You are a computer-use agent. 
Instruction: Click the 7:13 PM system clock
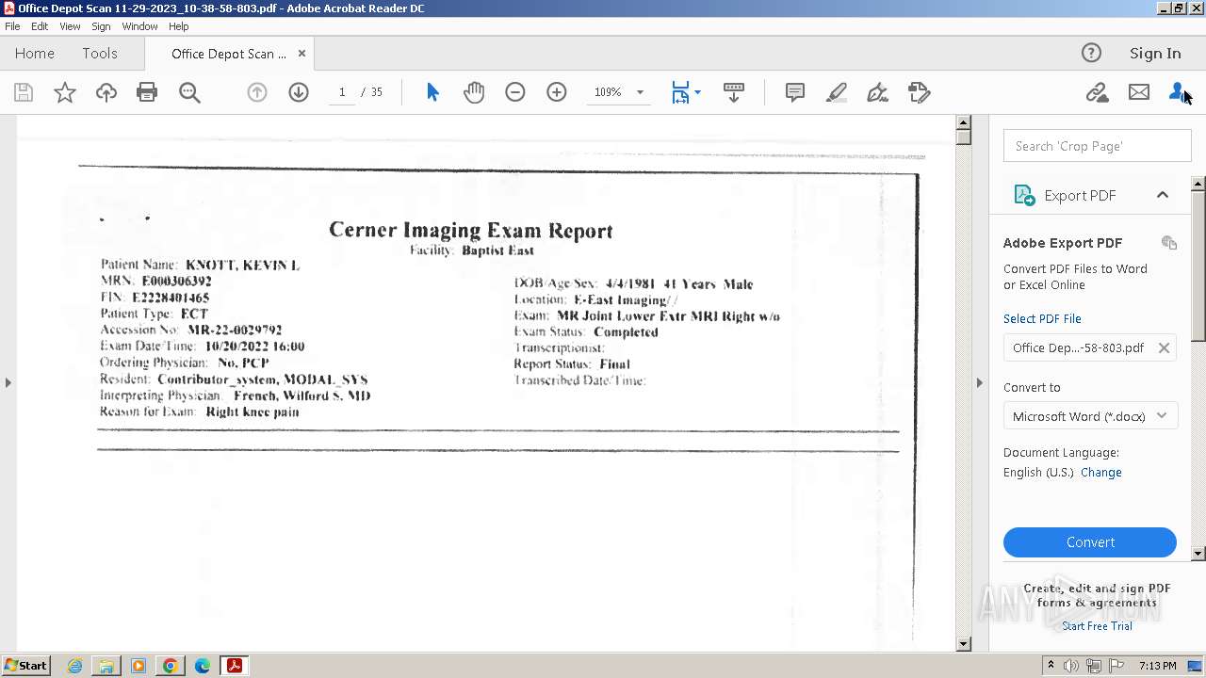click(1157, 666)
